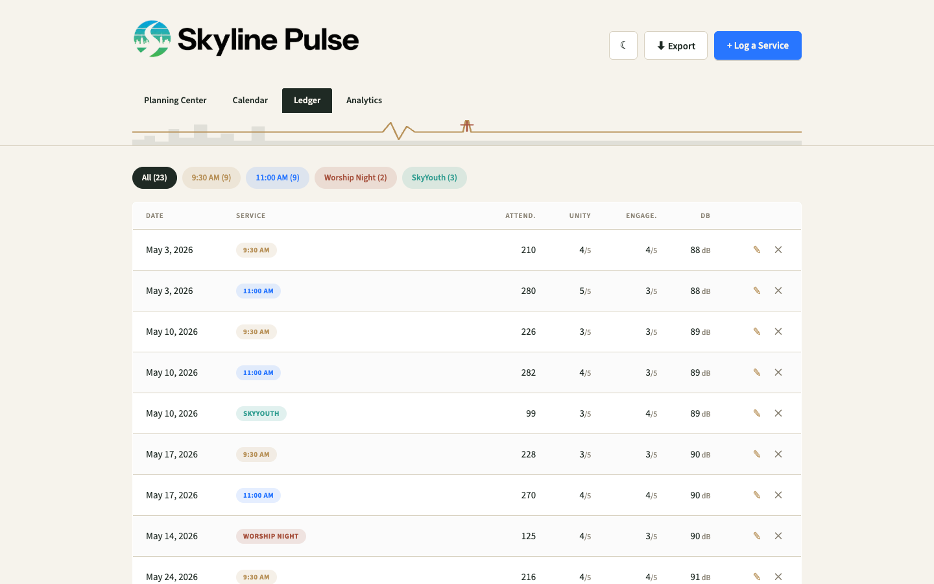Open the Calendar tab
This screenshot has width=934, height=584.
tap(250, 101)
